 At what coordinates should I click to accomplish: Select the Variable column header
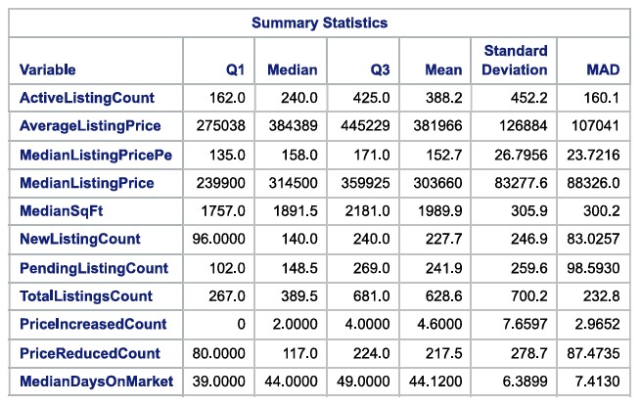[x=47, y=70]
